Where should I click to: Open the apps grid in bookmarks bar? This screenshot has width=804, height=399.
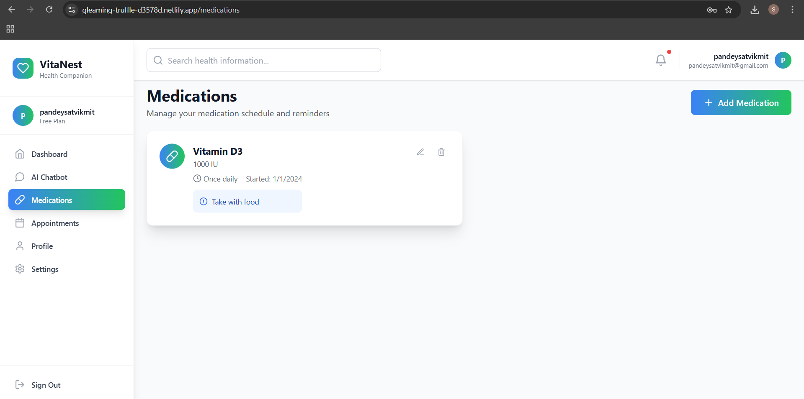tap(10, 29)
